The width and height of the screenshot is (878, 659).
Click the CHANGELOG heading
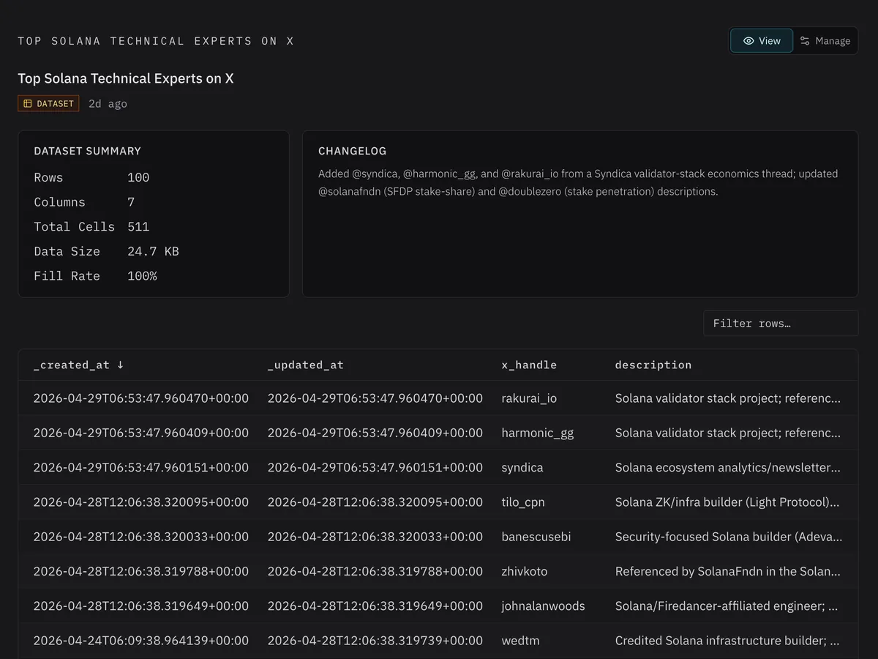[x=353, y=151]
